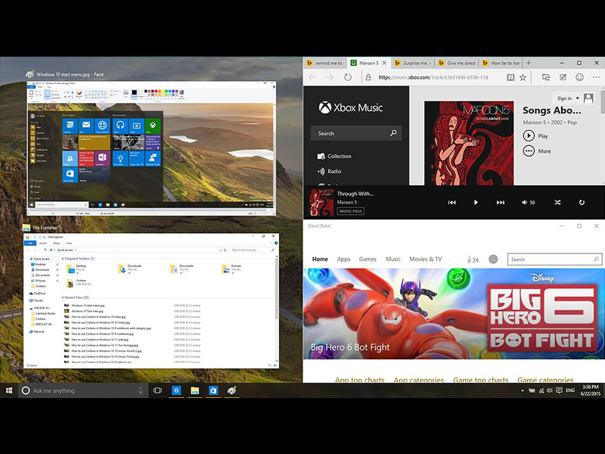The width and height of the screenshot is (605, 454).
Task: Select the Paint window thumbnail
Action: tap(151, 148)
